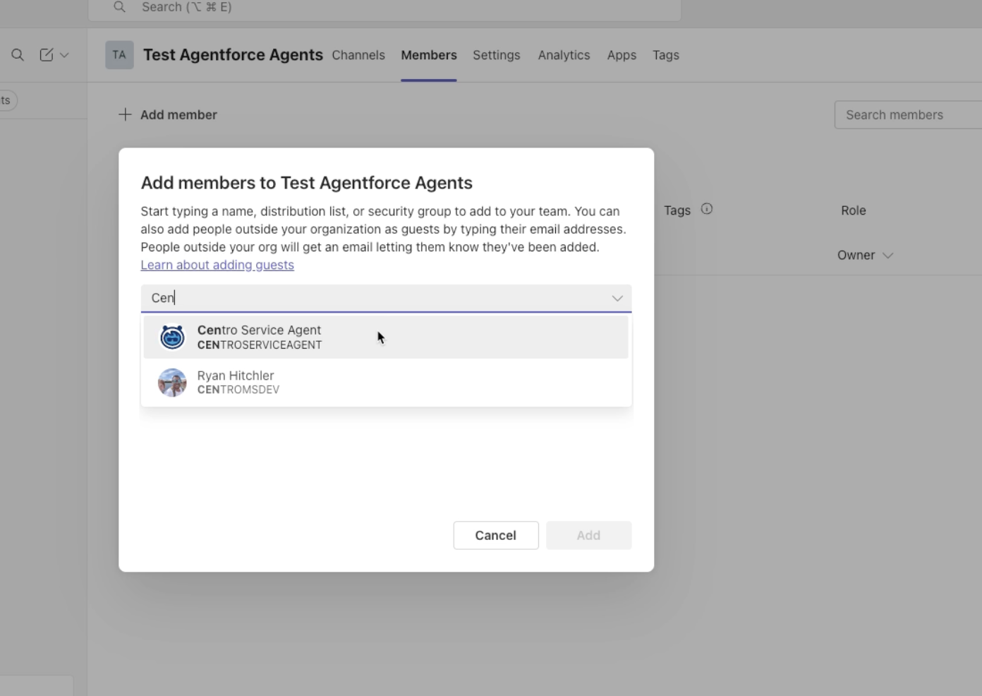Viewport: 982px width, 696px height.
Task: Click the Add button in the dialog
Action: (x=588, y=535)
